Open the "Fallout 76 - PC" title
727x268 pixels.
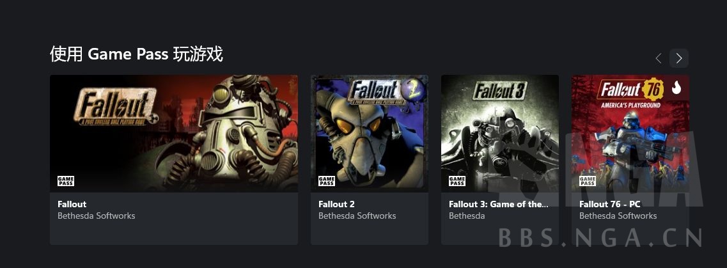[609, 204]
